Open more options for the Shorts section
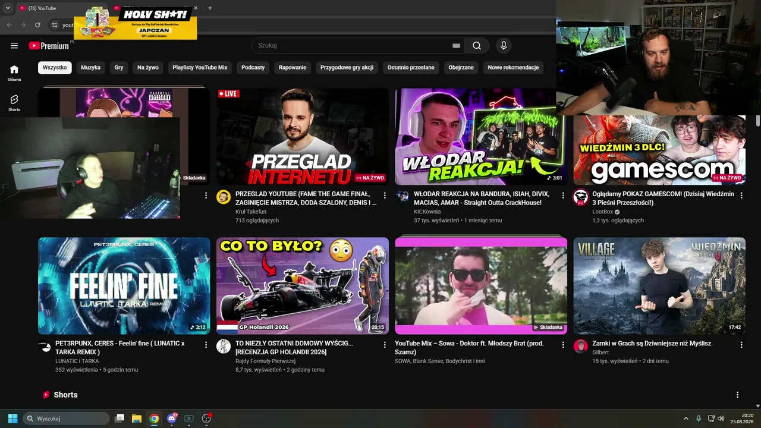This screenshot has height=428, width=761. pyautogui.click(x=737, y=395)
